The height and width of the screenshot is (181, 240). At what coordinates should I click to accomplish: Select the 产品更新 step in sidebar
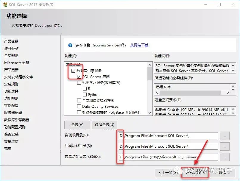[x=11, y=70]
